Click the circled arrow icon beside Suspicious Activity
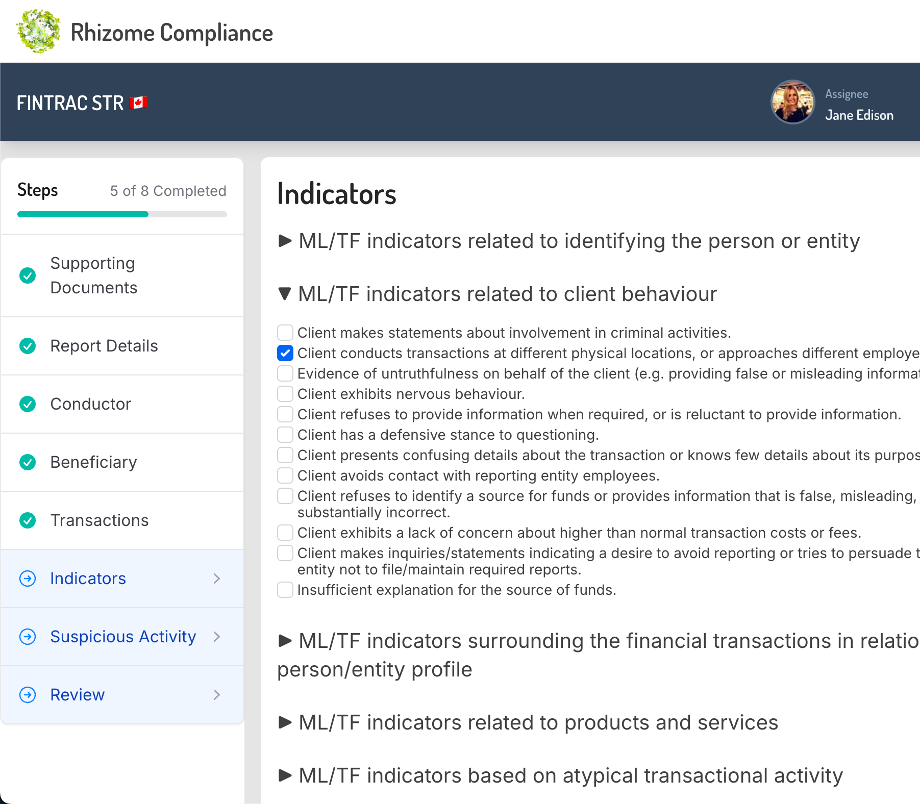 [x=28, y=637]
